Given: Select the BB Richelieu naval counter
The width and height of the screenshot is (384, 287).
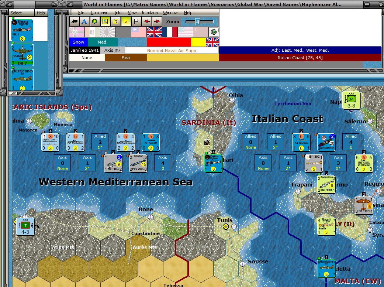Looking at the screenshot, I should coord(75,142).
